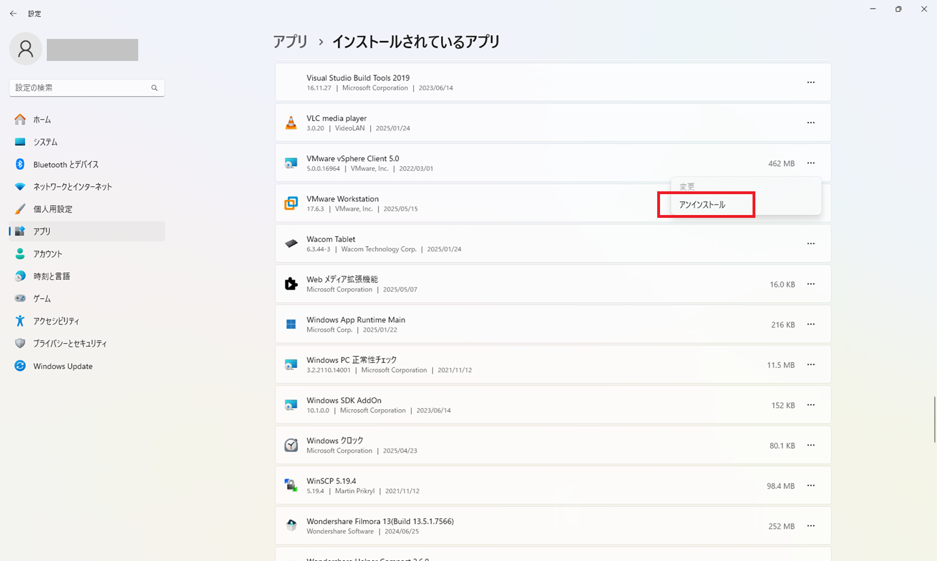
Task: Click the app list vertical scrollbar
Action: [934, 420]
